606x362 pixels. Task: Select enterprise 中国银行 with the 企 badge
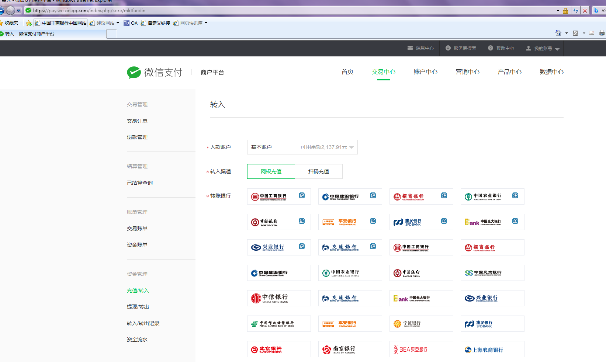[279, 222]
